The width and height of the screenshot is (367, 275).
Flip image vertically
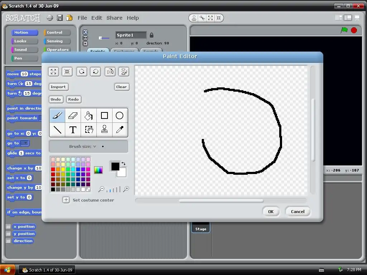tap(124, 72)
